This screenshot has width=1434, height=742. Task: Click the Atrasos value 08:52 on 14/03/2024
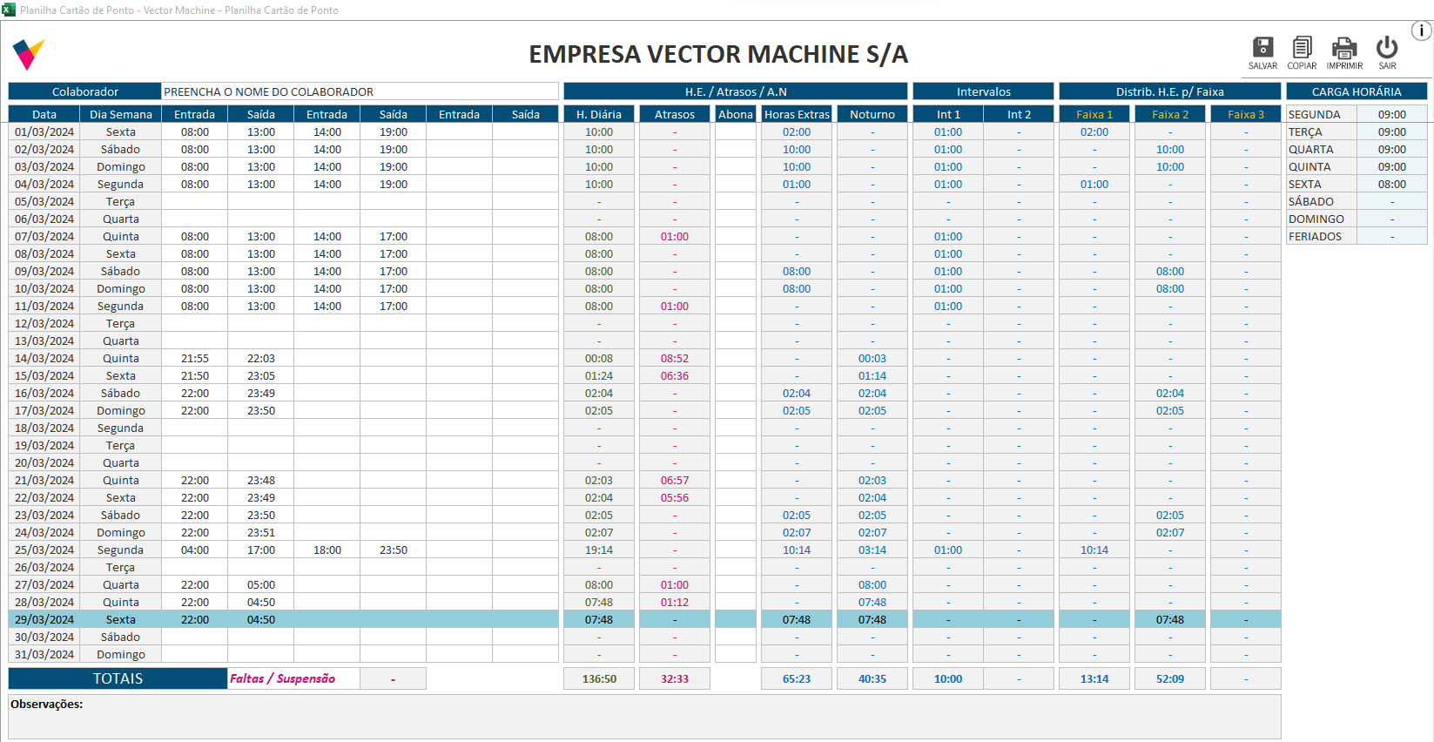point(675,358)
